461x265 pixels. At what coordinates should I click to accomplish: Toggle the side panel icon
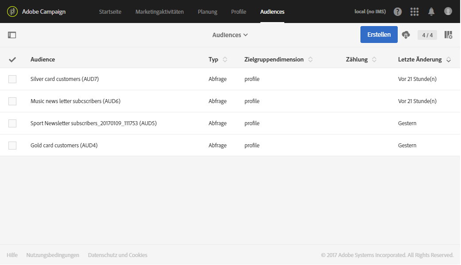tap(12, 35)
